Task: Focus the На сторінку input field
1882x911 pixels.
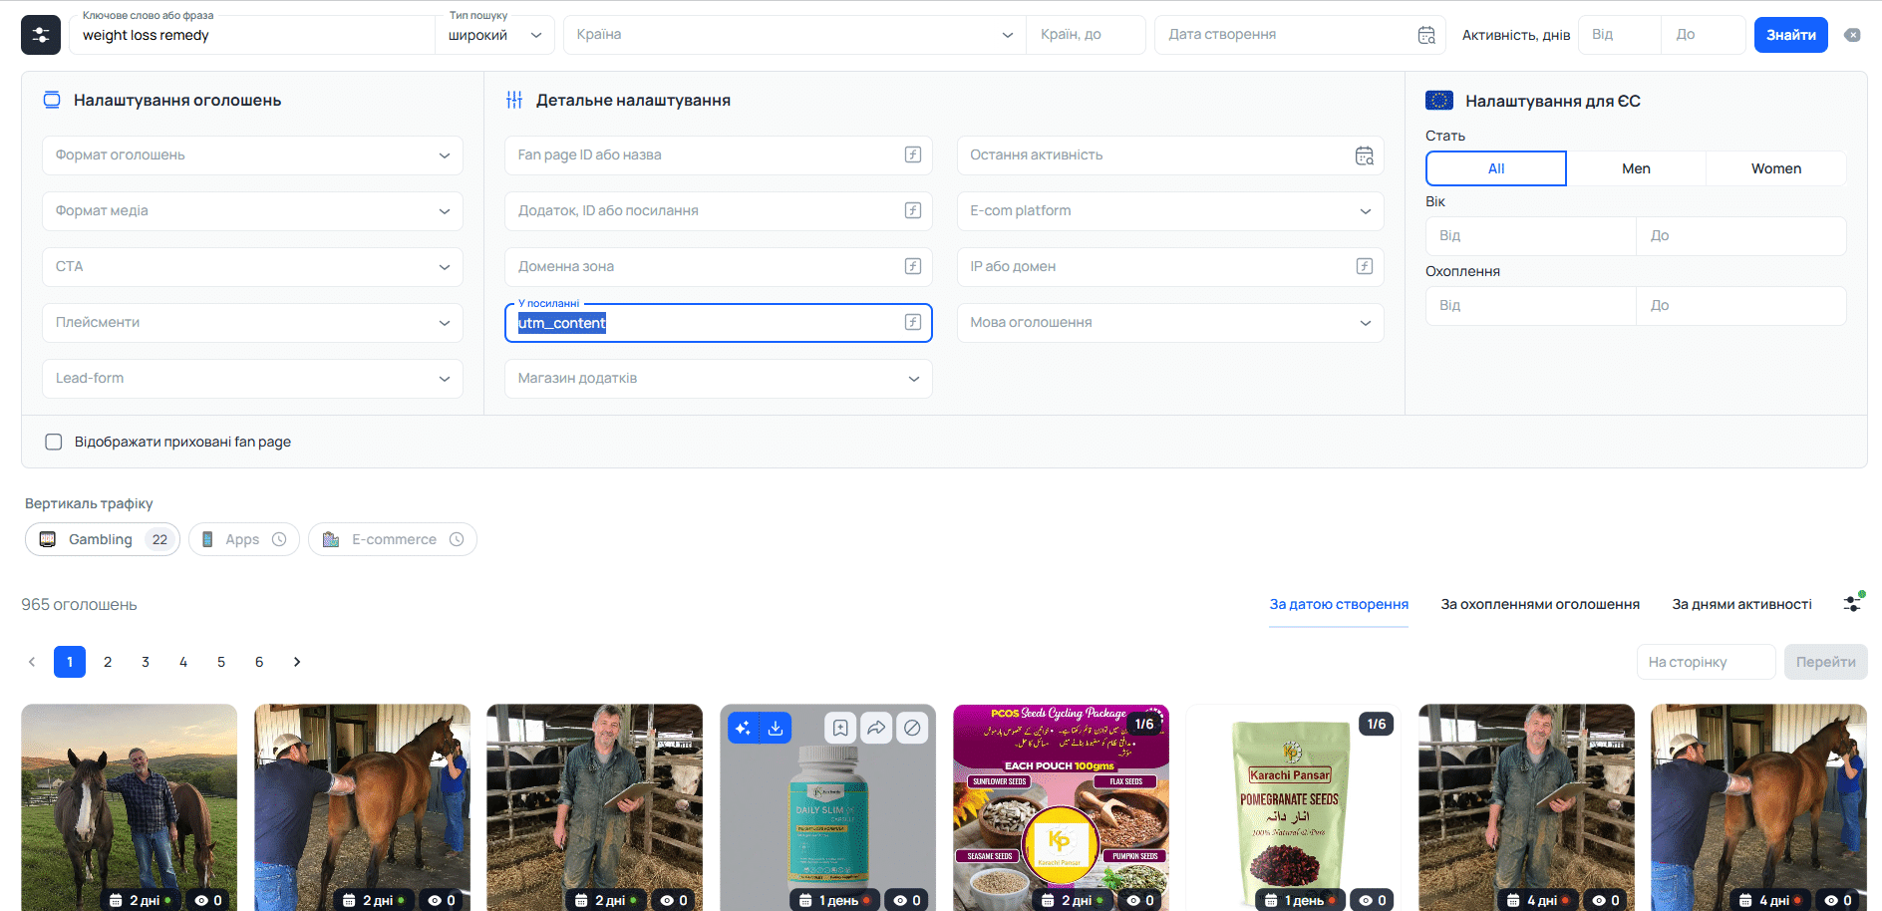Action: (1706, 662)
